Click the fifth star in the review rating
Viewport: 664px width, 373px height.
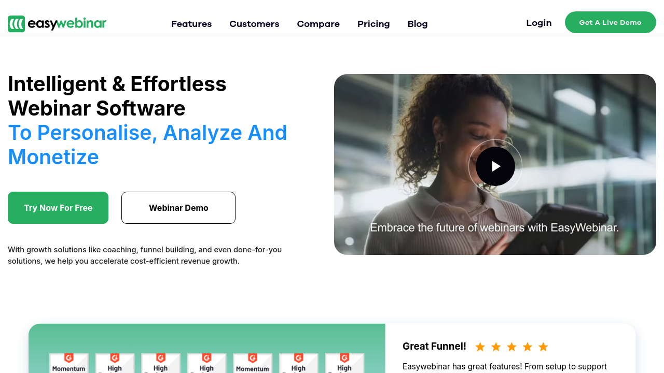pyautogui.click(x=543, y=347)
